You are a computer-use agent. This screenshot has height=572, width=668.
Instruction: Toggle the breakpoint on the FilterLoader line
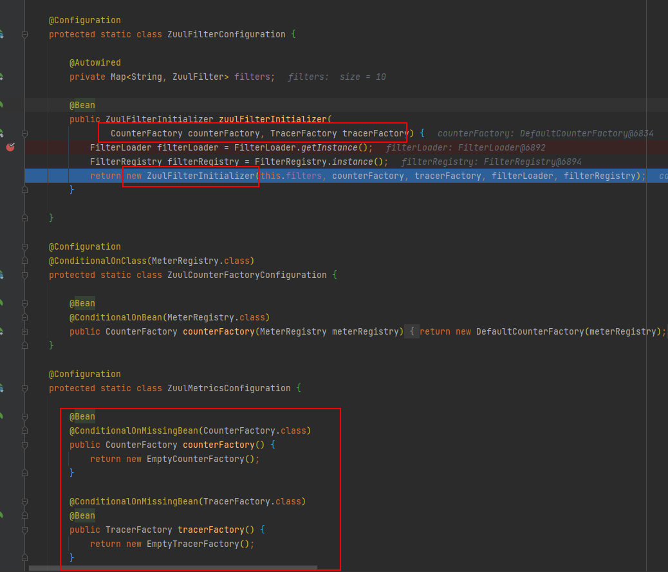click(x=10, y=147)
